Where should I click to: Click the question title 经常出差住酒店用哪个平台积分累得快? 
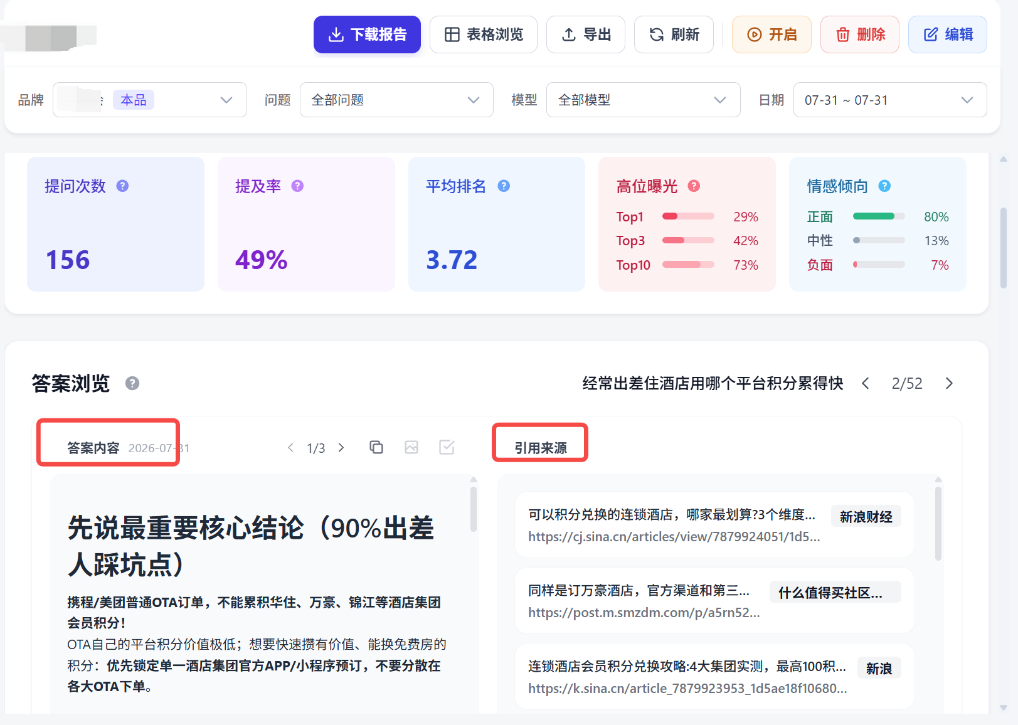point(713,383)
